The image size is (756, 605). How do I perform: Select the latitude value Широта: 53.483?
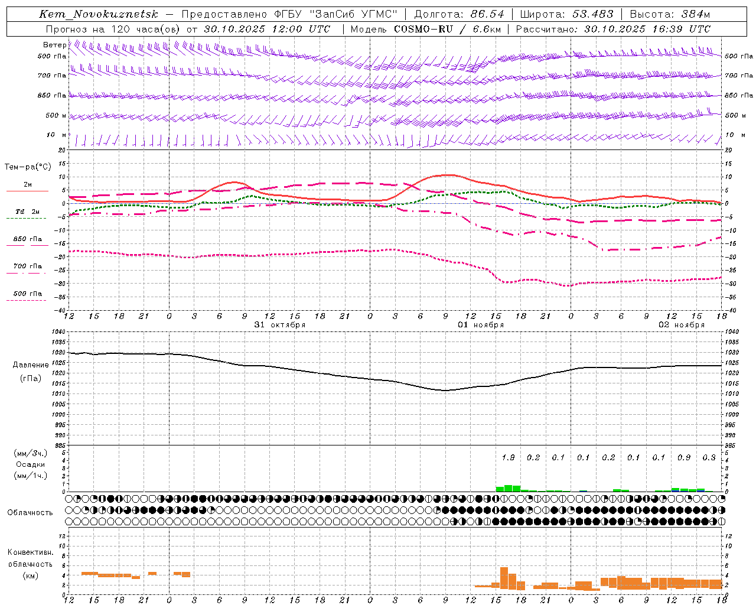[568, 14]
